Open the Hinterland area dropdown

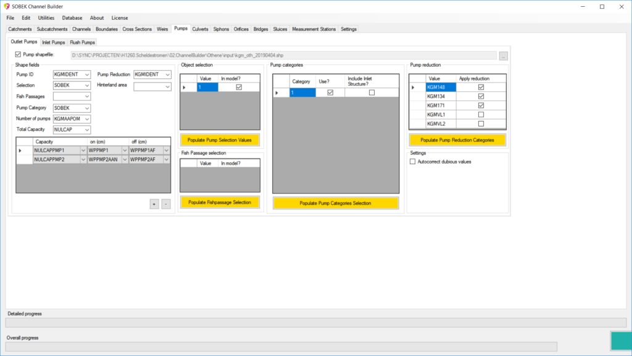click(x=167, y=87)
